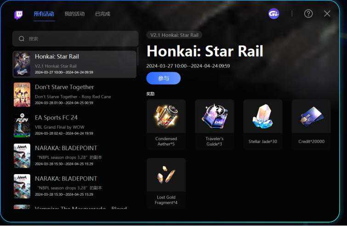Open EA Sports FC 24 campaign entry
347x226 pixels.
[74, 125]
